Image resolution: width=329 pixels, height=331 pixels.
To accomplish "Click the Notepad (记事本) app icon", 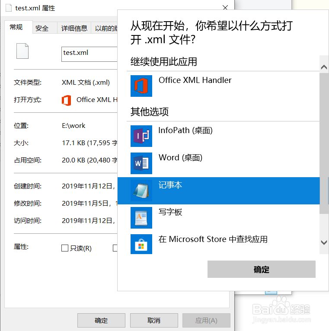I will point(141,191).
